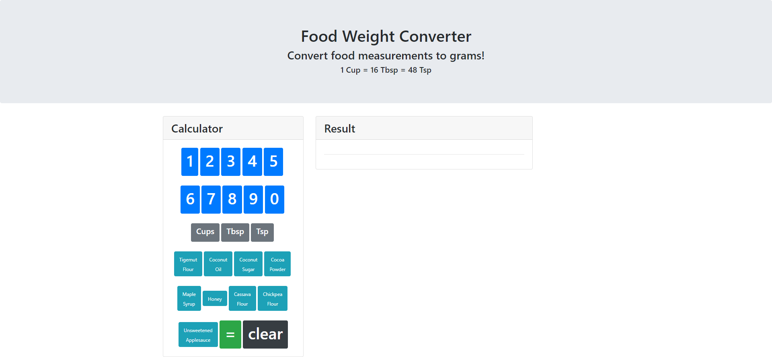Select digit 5 on the calculator
This screenshot has width=772, height=357.
[273, 162]
